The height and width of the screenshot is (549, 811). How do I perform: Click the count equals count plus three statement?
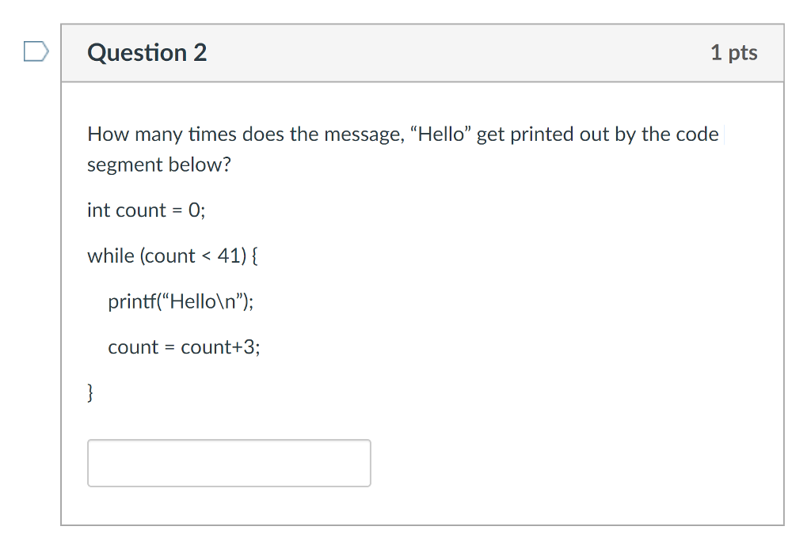coord(185,346)
